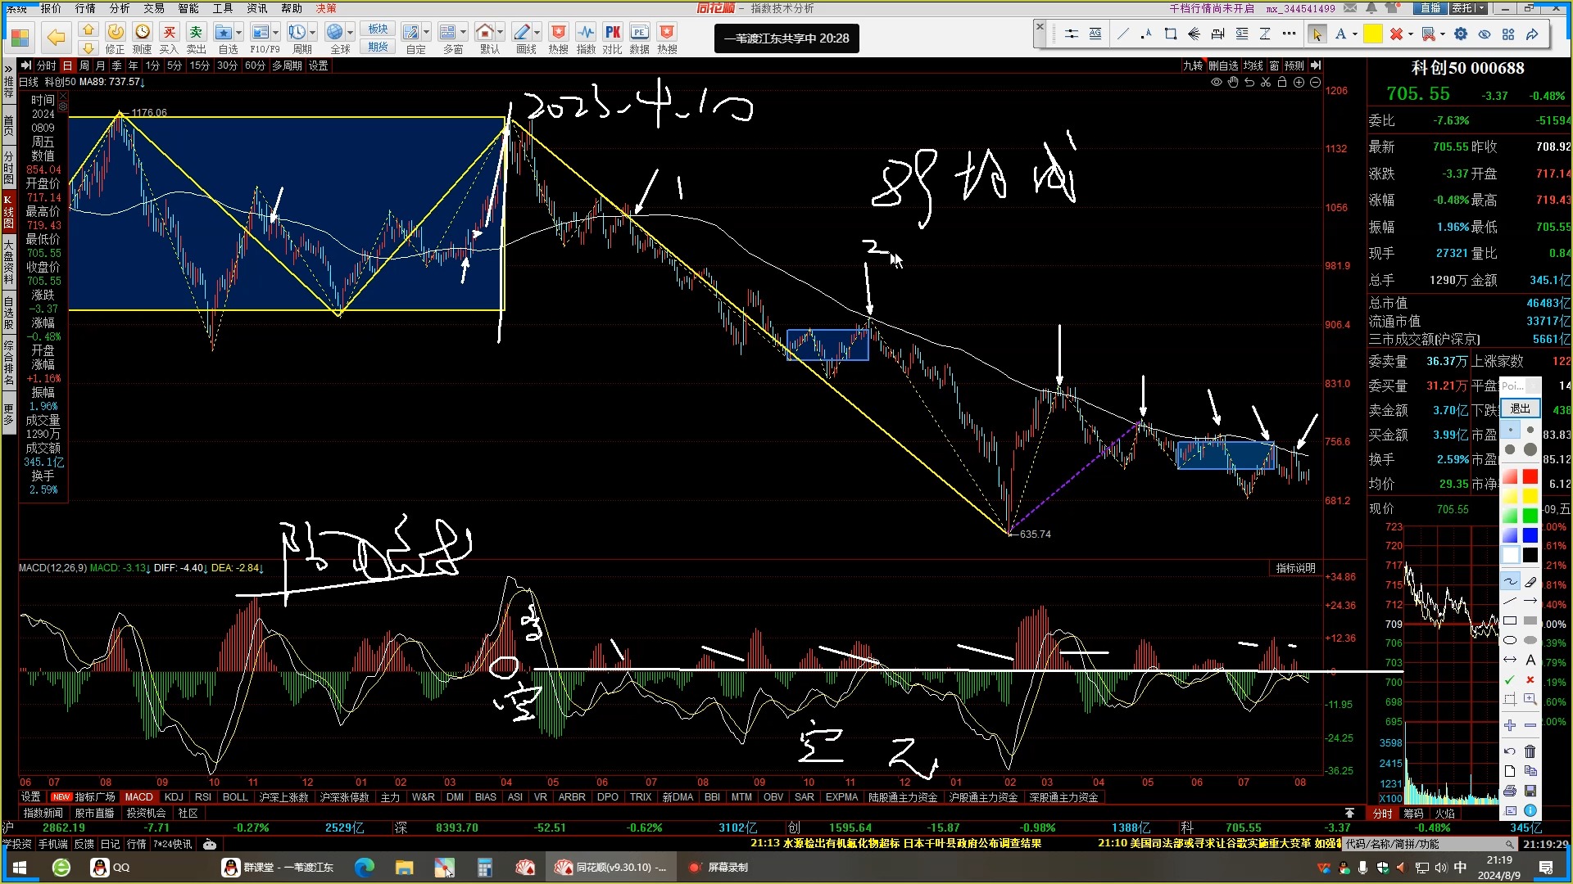Image resolution: width=1573 pixels, height=884 pixels.
Task: Switch chart period to 周 weekly
Action: click(x=84, y=65)
